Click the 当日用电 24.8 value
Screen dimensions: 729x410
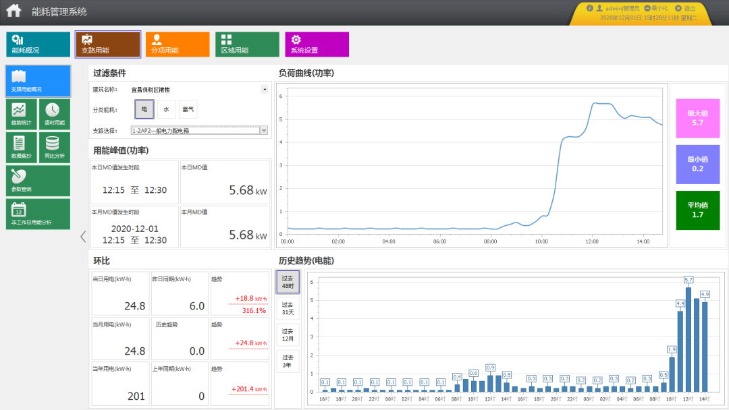click(x=135, y=306)
